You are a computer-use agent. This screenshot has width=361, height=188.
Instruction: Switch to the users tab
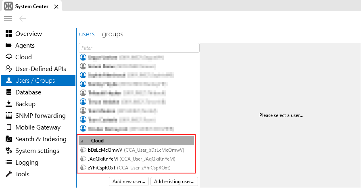click(87, 34)
